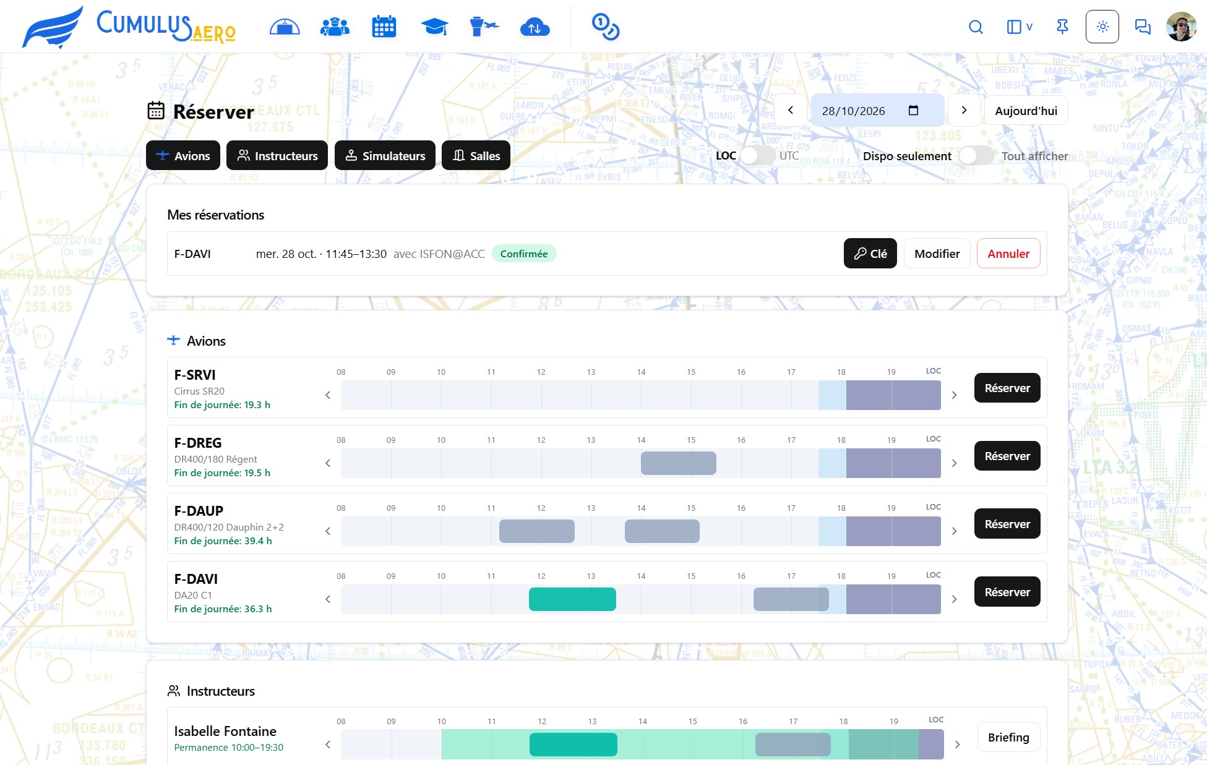Click Réserver for F-SRVI
Image resolution: width=1207 pixels, height=765 pixels.
click(1007, 388)
